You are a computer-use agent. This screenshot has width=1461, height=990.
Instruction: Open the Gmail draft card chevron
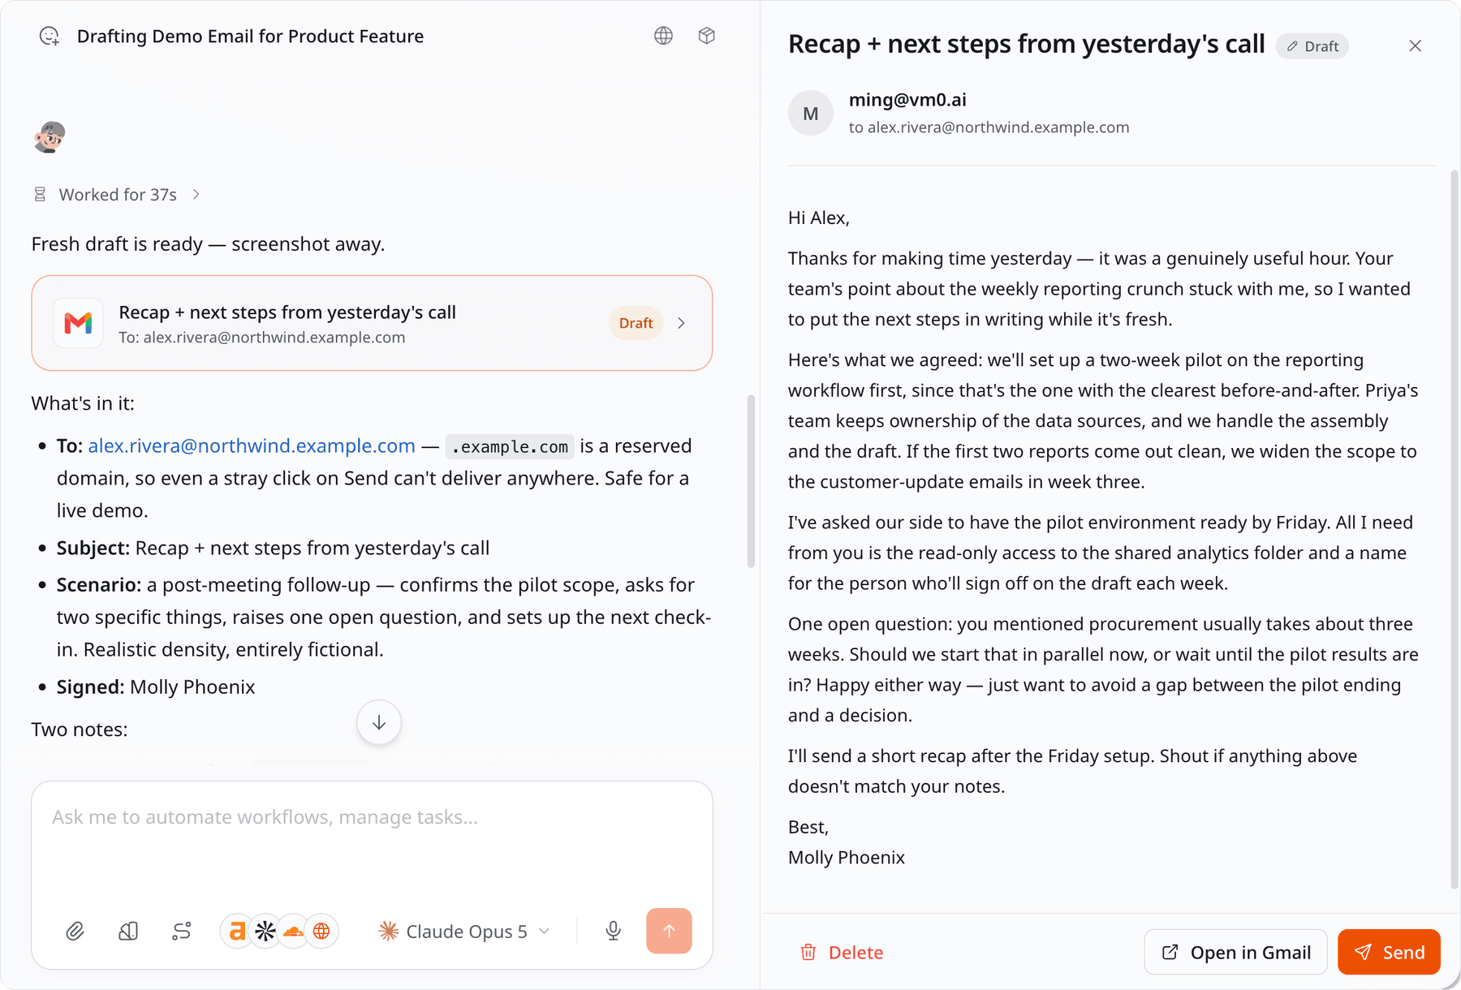[681, 323]
